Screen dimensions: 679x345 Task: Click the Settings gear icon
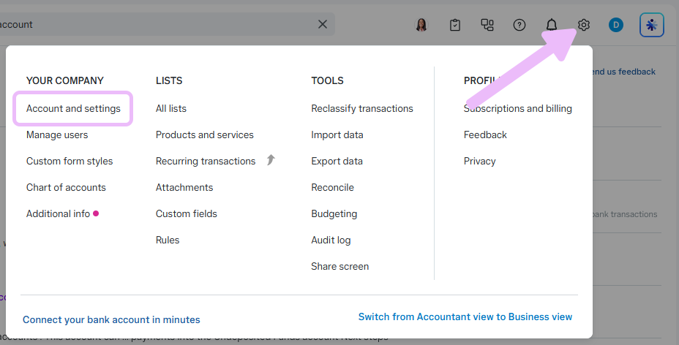coord(584,25)
